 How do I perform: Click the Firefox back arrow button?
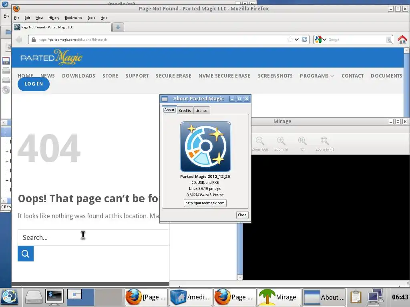pos(19,40)
